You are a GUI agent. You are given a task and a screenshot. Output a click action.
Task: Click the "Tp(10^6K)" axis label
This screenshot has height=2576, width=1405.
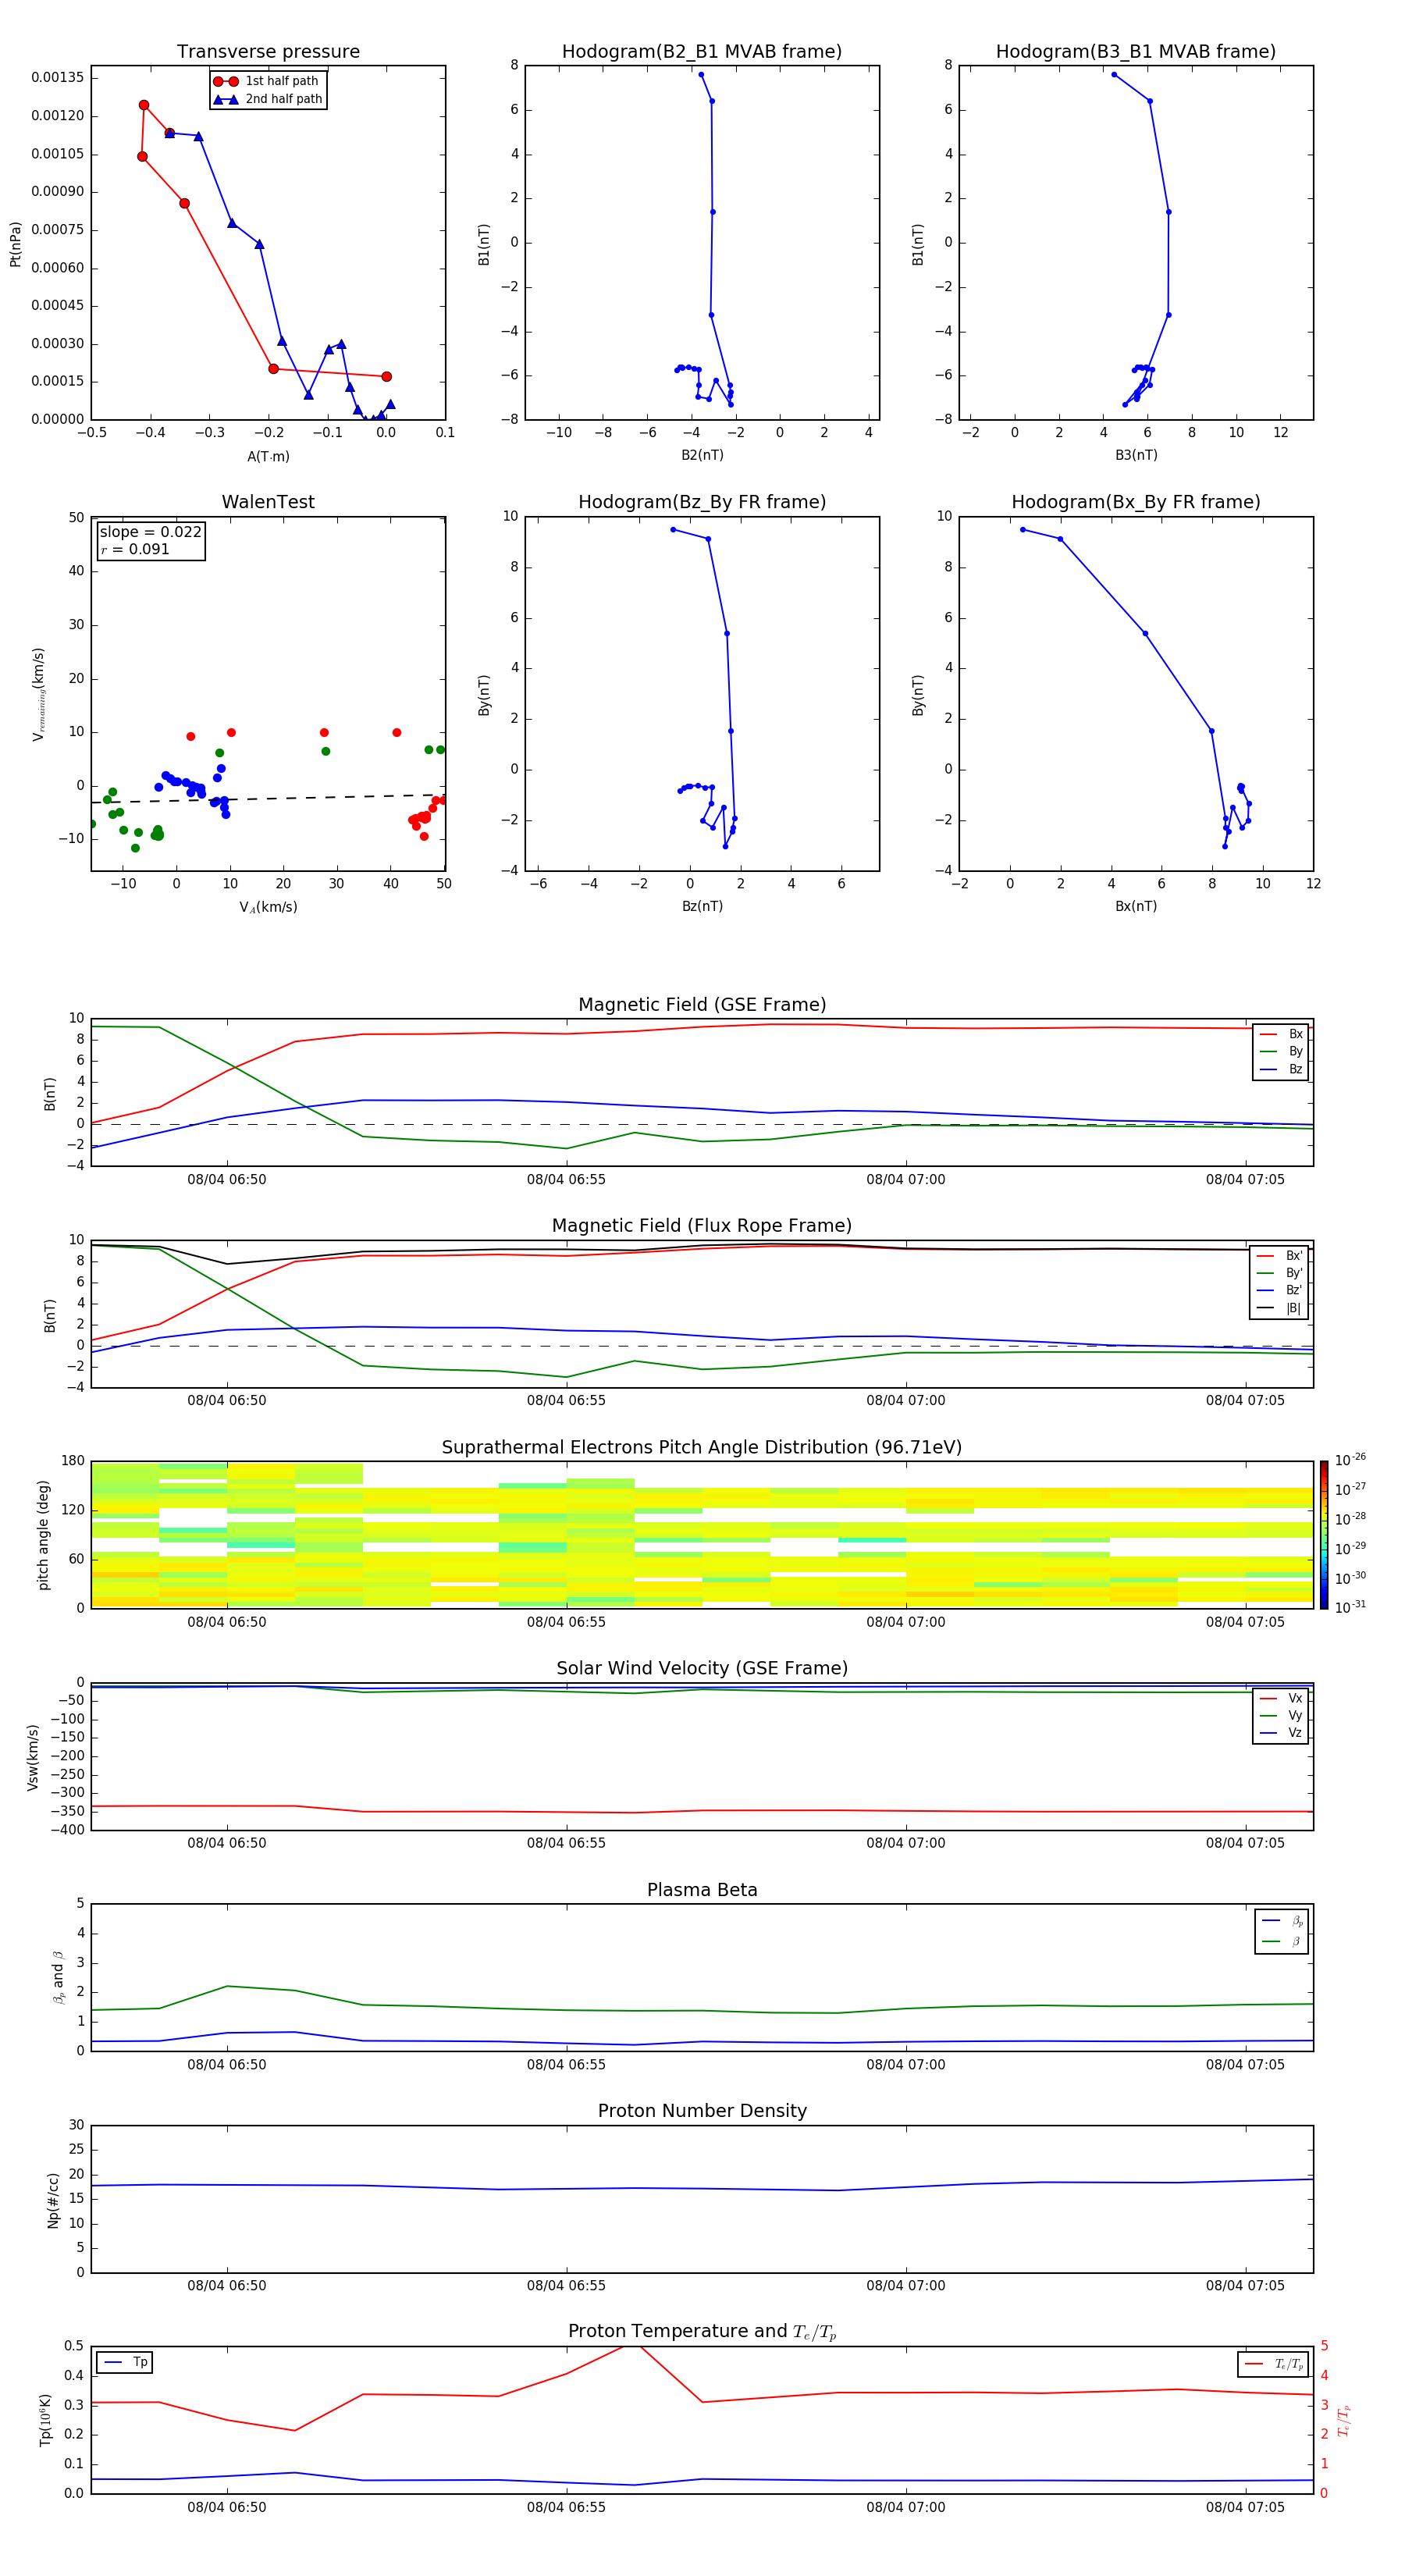(45, 2420)
